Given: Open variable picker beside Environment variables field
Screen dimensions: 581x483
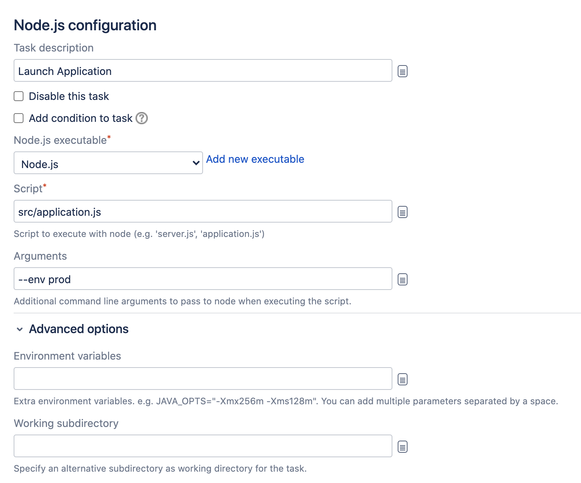Looking at the screenshot, I should [x=403, y=379].
